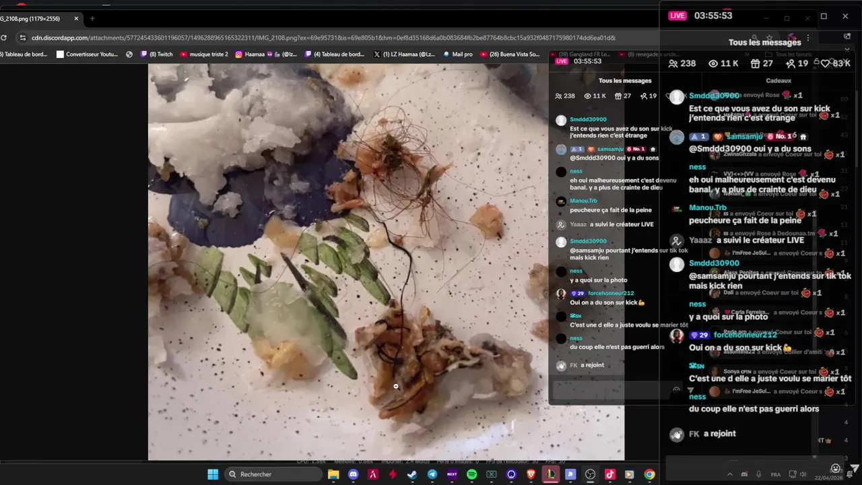Open League of Legends taskbar icon
Image resolution: width=862 pixels, height=485 pixels.
tap(550, 474)
